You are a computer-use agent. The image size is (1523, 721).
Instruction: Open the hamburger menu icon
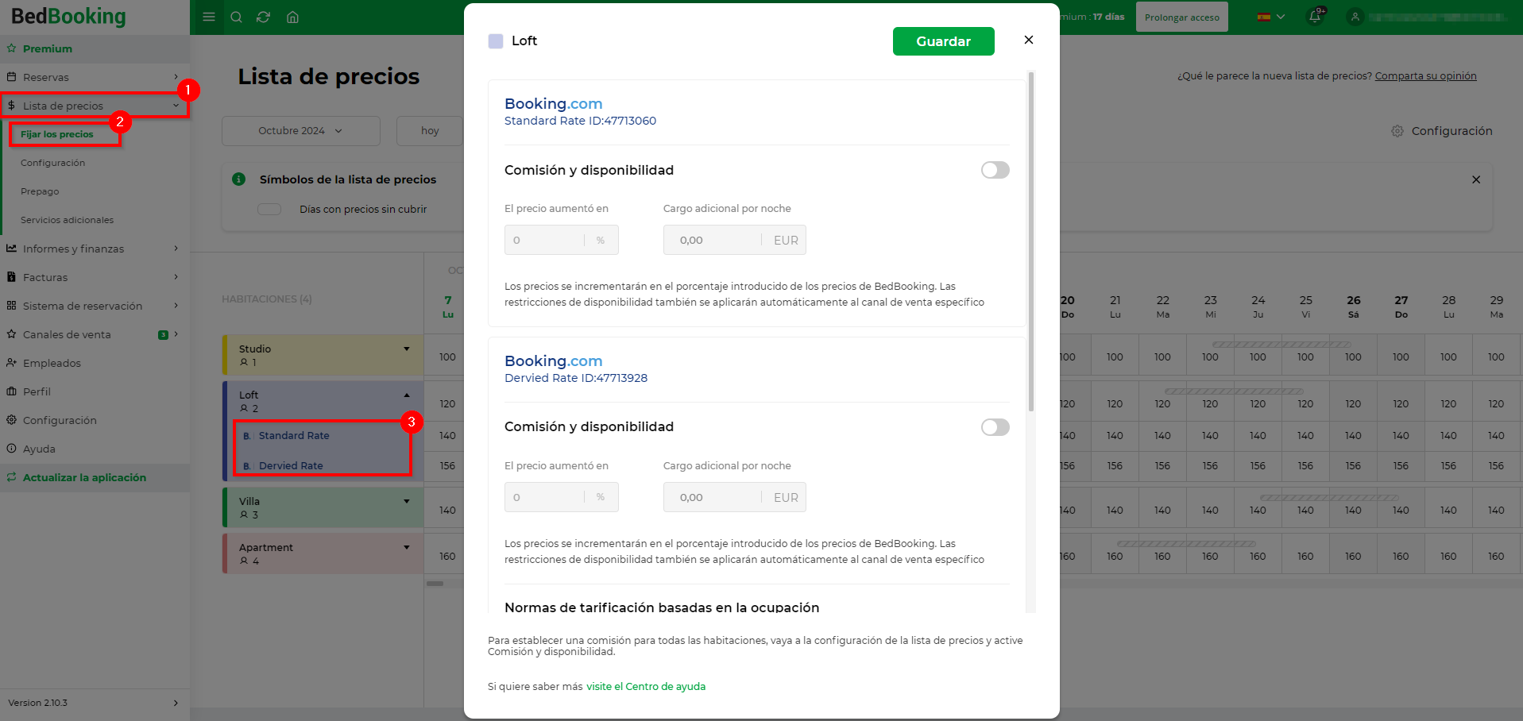pyautogui.click(x=209, y=17)
